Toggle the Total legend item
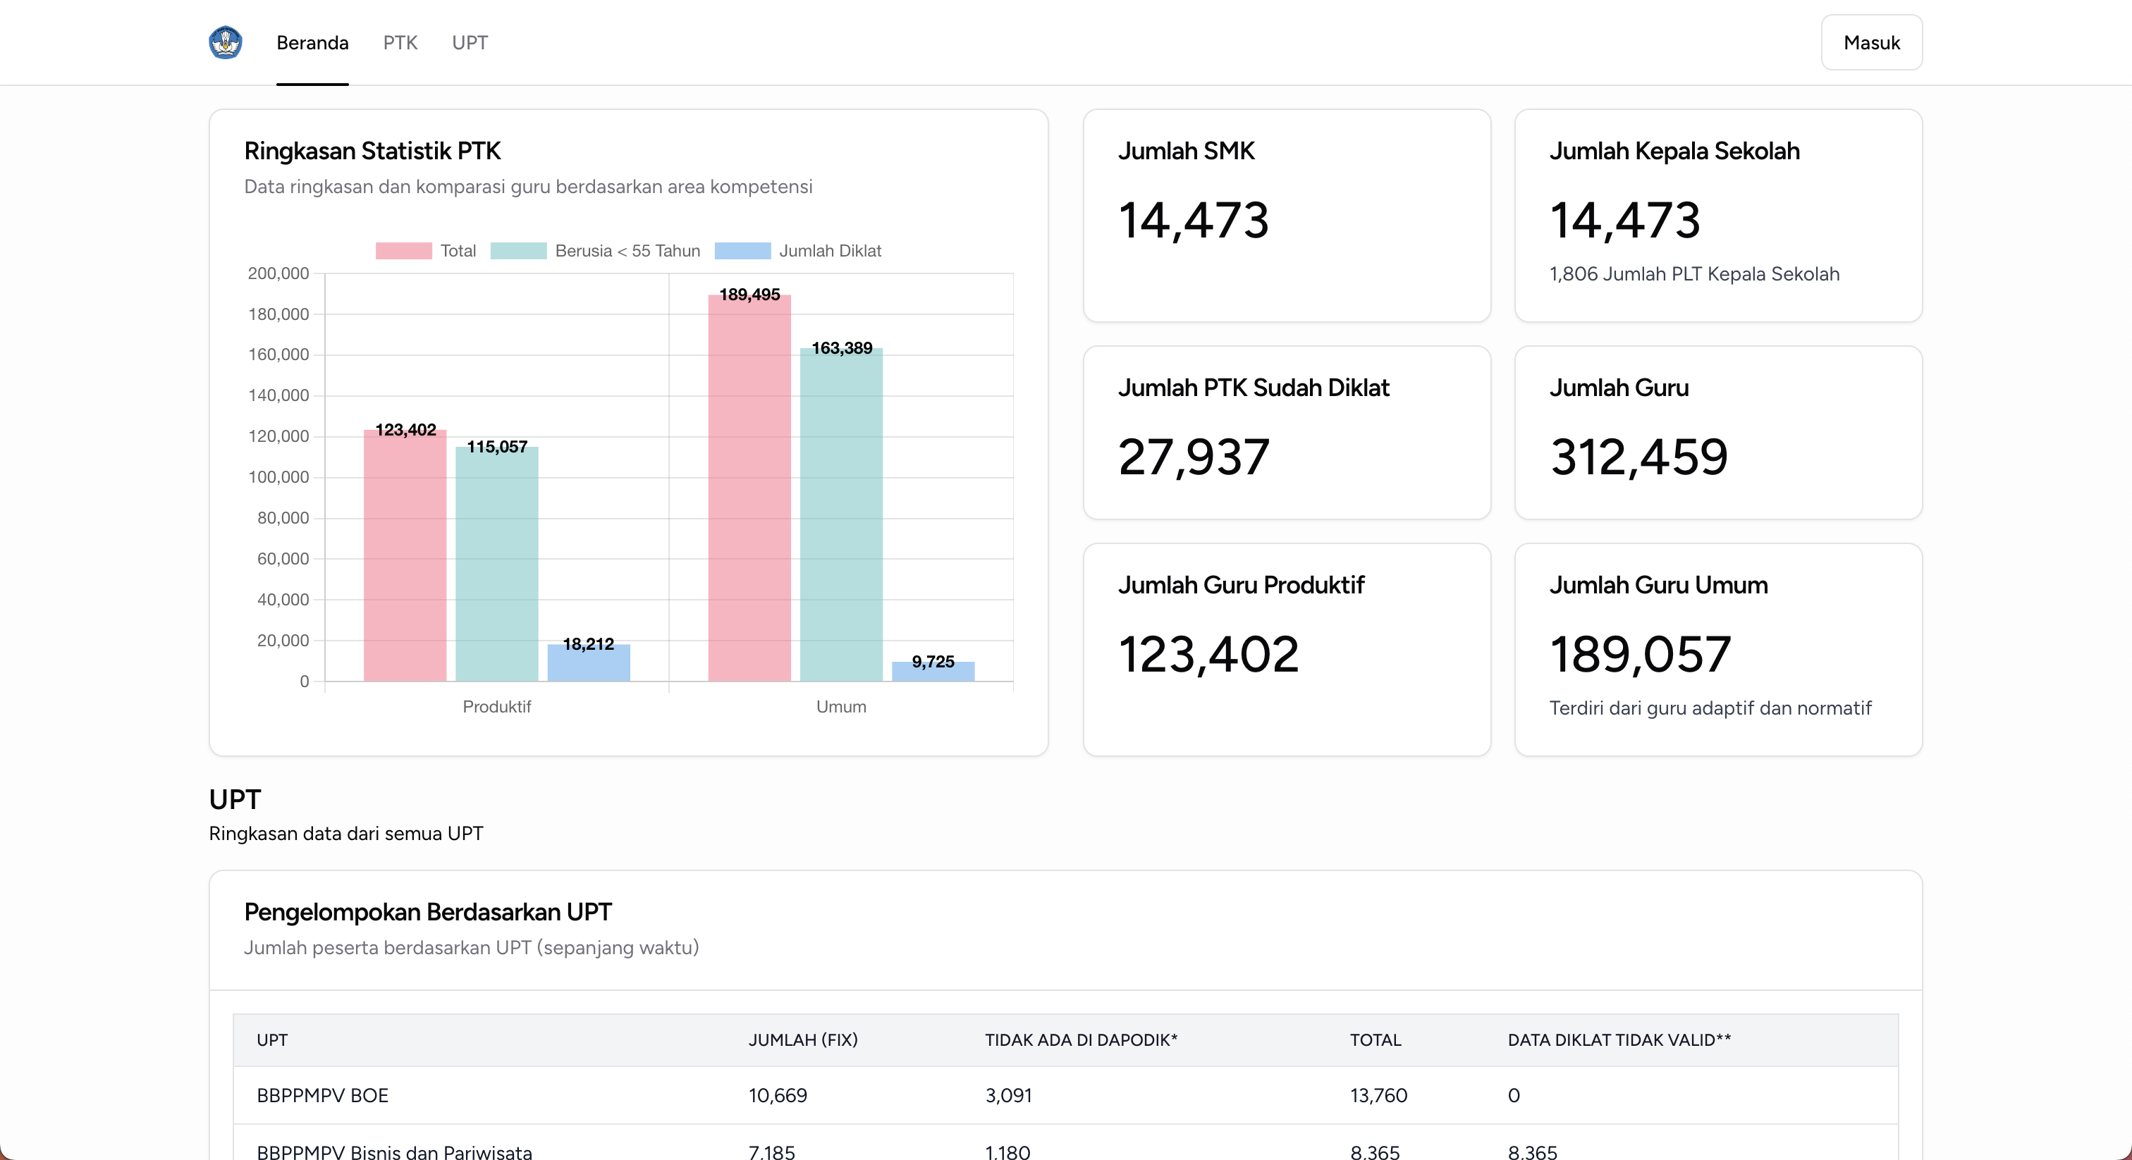The image size is (2132, 1160). pyautogui.click(x=458, y=251)
